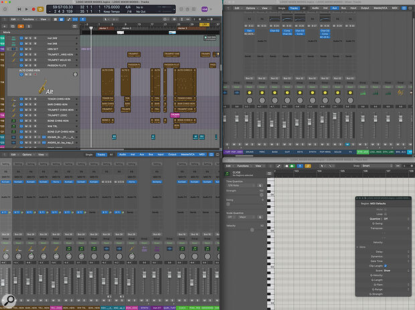
Task: Click first EQ thumbnail in top mixer
Action: coord(274,19)
